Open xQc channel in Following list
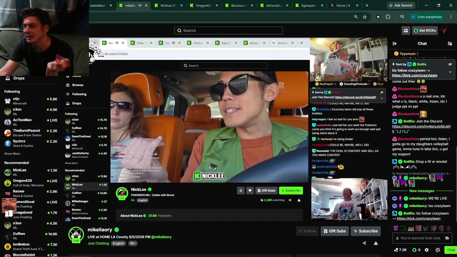This screenshot has width=457, height=257. click(31, 101)
